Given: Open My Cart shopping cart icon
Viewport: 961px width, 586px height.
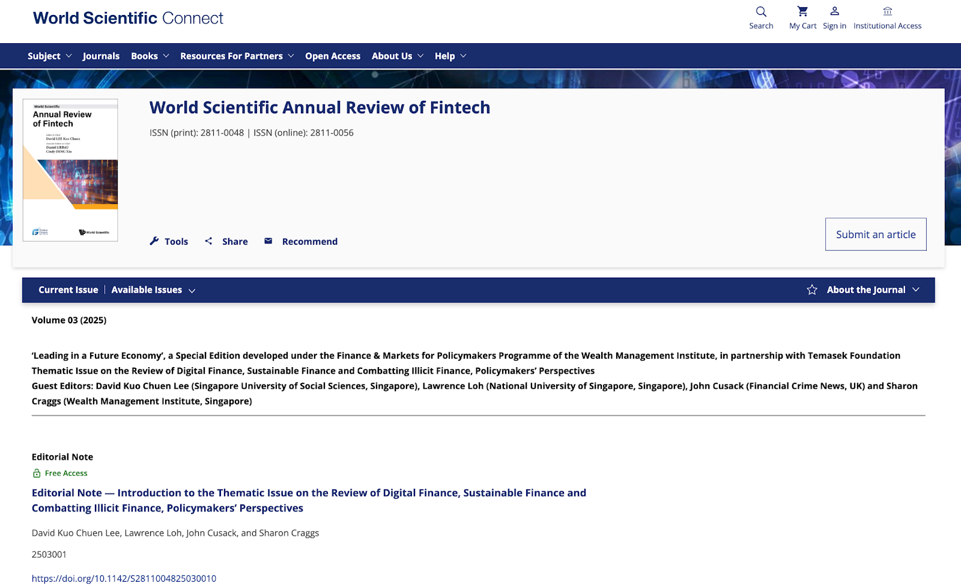Looking at the screenshot, I should pos(802,12).
